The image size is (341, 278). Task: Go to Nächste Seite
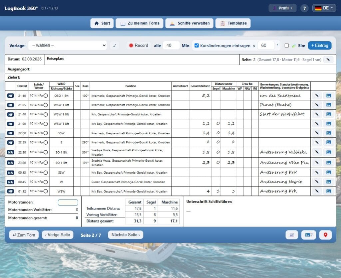pyautogui.click(x=126, y=235)
